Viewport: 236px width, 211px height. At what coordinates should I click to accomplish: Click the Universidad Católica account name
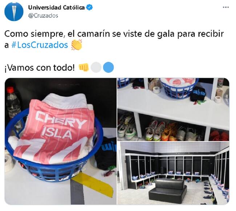point(56,7)
